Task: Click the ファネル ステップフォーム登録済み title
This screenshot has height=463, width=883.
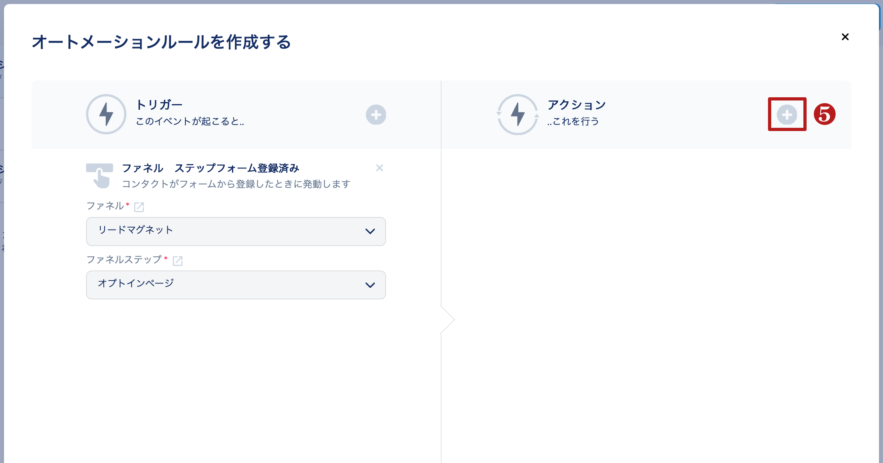Action: [210, 168]
